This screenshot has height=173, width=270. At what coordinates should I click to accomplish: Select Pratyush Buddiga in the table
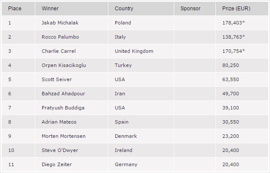(x=61, y=108)
